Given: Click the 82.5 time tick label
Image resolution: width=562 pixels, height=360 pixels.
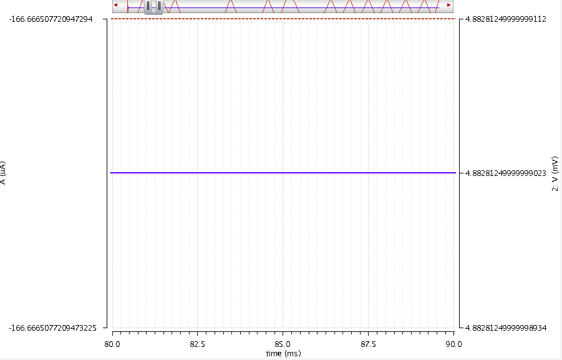Looking at the screenshot, I should 197,344.
